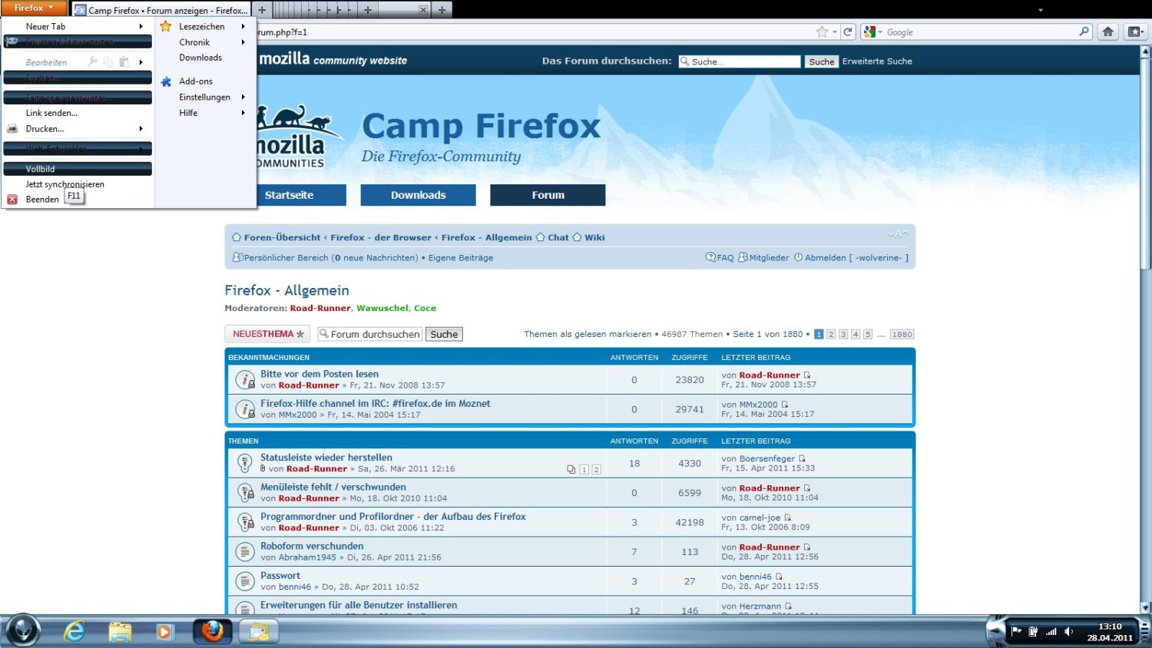
Task: Expand the Lesezeichen submenu arrow
Action: pyautogui.click(x=243, y=26)
